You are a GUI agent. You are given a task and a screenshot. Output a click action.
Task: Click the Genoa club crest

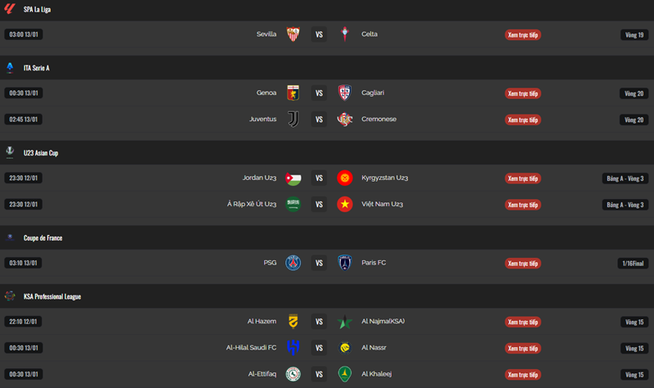click(293, 93)
